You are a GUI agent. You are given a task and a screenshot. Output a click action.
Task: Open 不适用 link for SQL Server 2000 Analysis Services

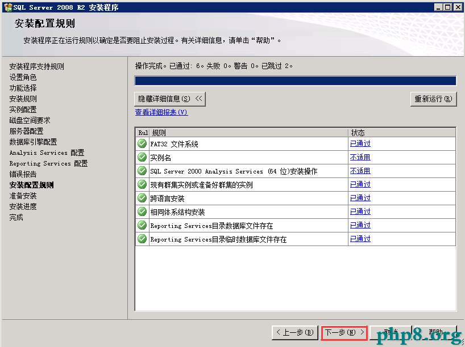[360, 171]
